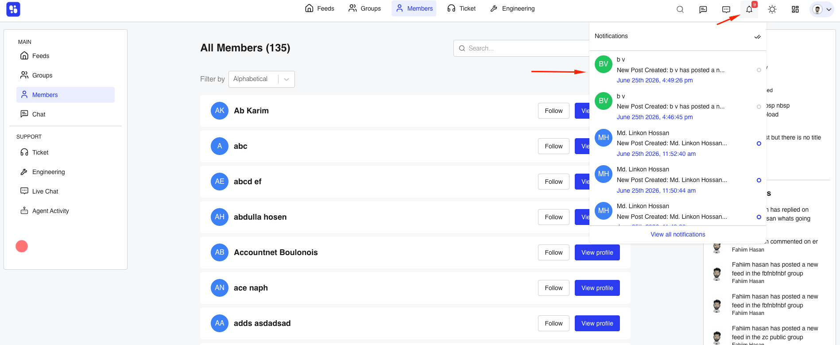This screenshot has width=840, height=345.
Task: Select the Members tab in top navigation
Action: pyautogui.click(x=414, y=8)
